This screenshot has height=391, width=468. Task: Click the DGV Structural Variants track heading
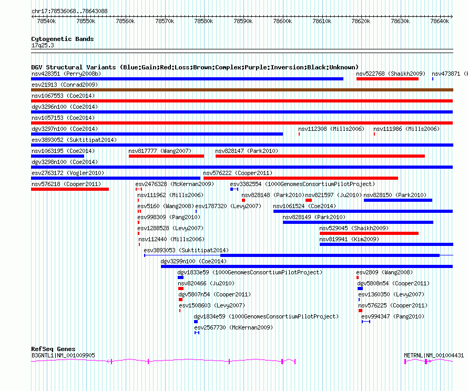(195, 67)
